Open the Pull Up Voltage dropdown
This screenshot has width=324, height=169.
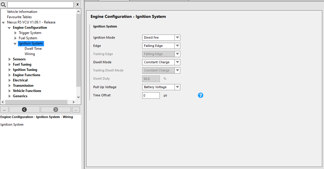coord(177,87)
